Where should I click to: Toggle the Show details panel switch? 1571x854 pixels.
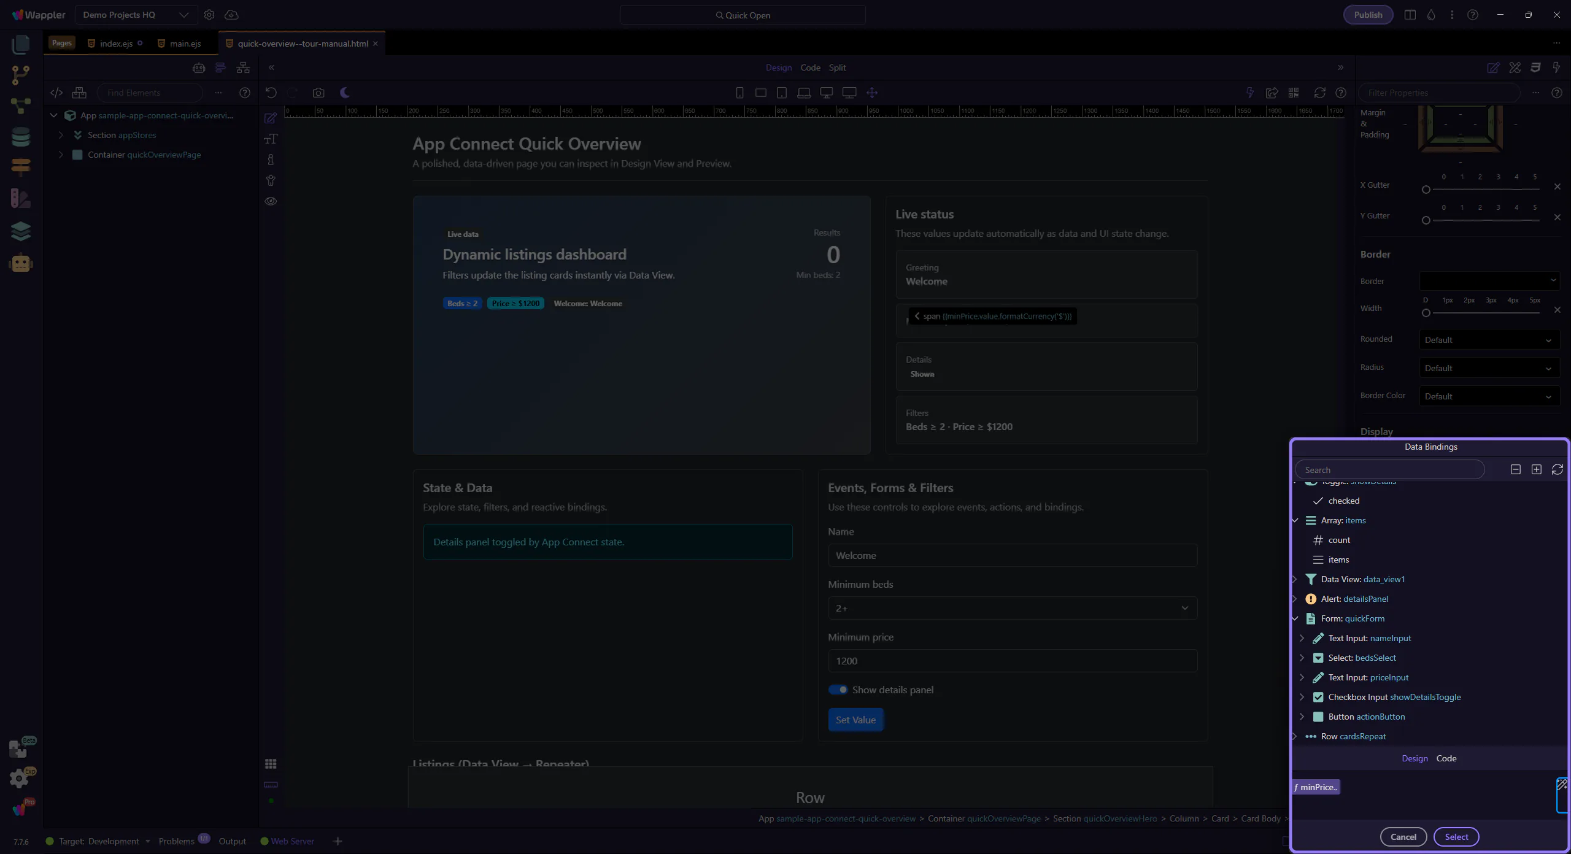[838, 690]
